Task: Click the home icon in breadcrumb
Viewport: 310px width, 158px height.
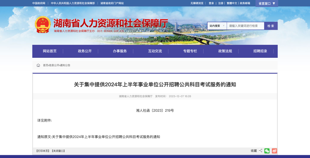Action: [38, 65]
